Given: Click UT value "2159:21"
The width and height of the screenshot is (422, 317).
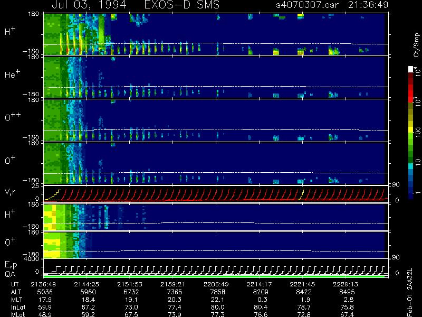Looking at the screenshot, I should point(173,284).
